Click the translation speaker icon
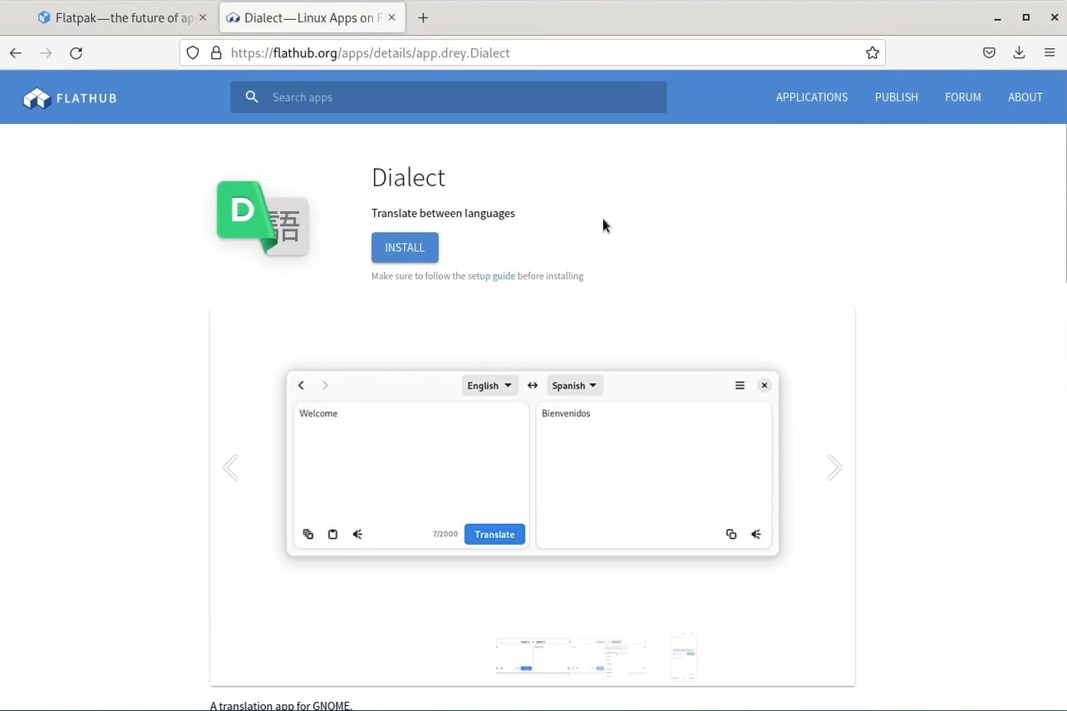The width and height of the screenshot is (1067, 711). pos(756,534)
